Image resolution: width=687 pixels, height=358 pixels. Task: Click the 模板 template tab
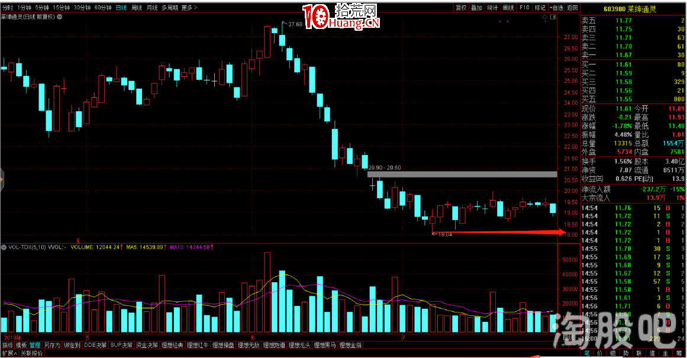pyautogui.click(x=21, y=346)
